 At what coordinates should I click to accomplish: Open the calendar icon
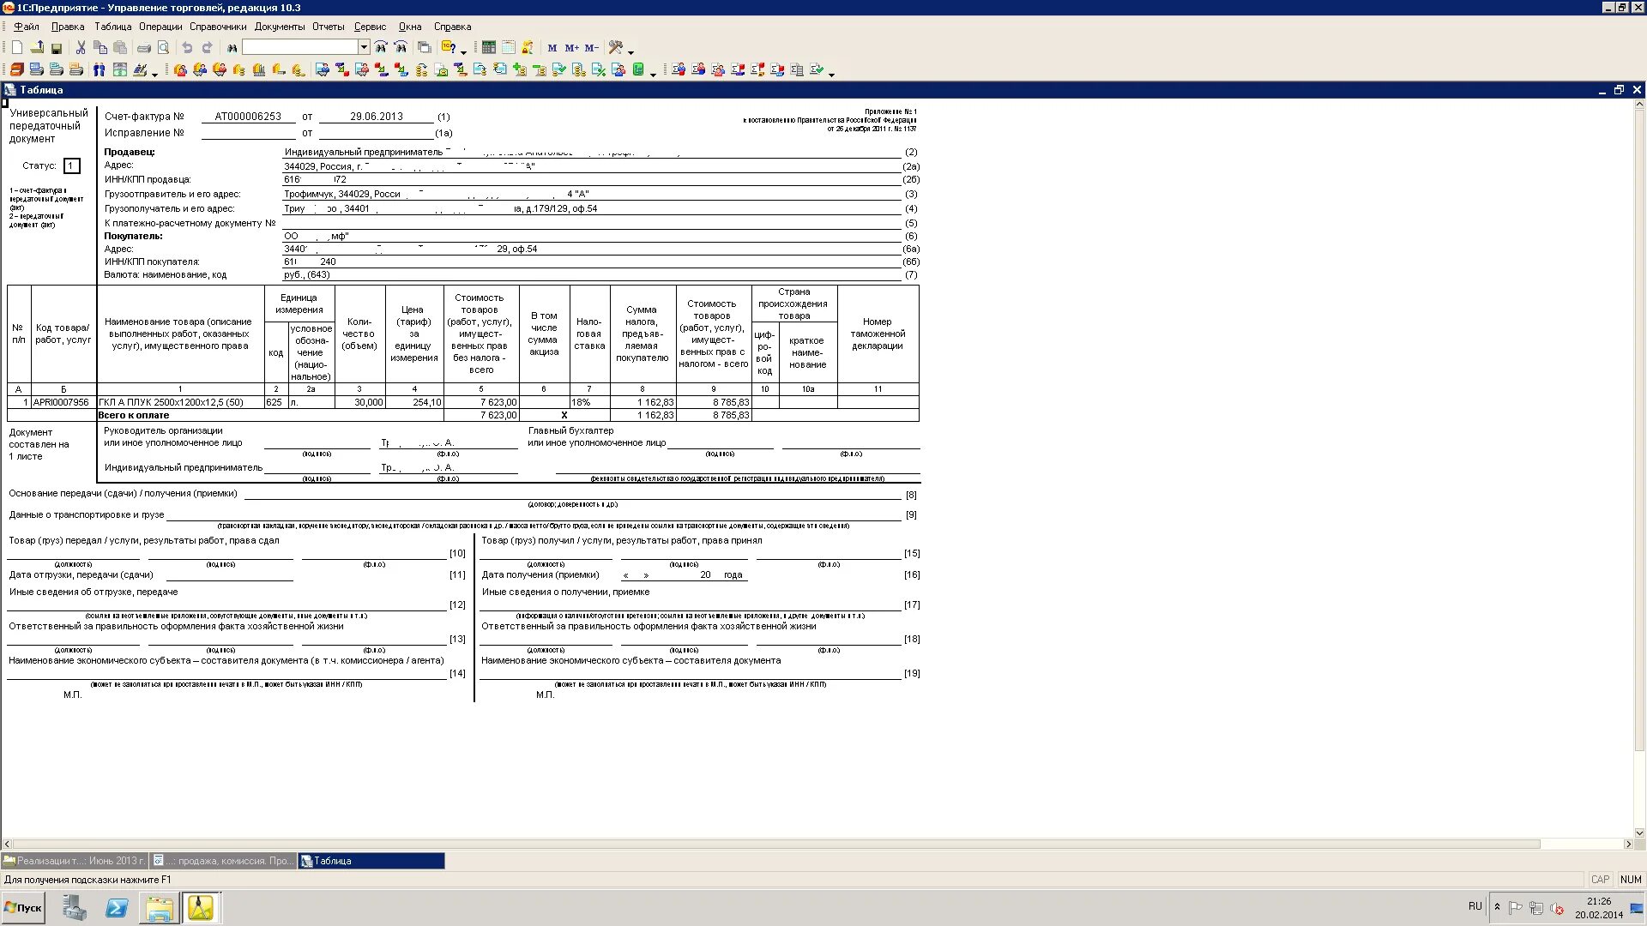(x=508, y=48)
